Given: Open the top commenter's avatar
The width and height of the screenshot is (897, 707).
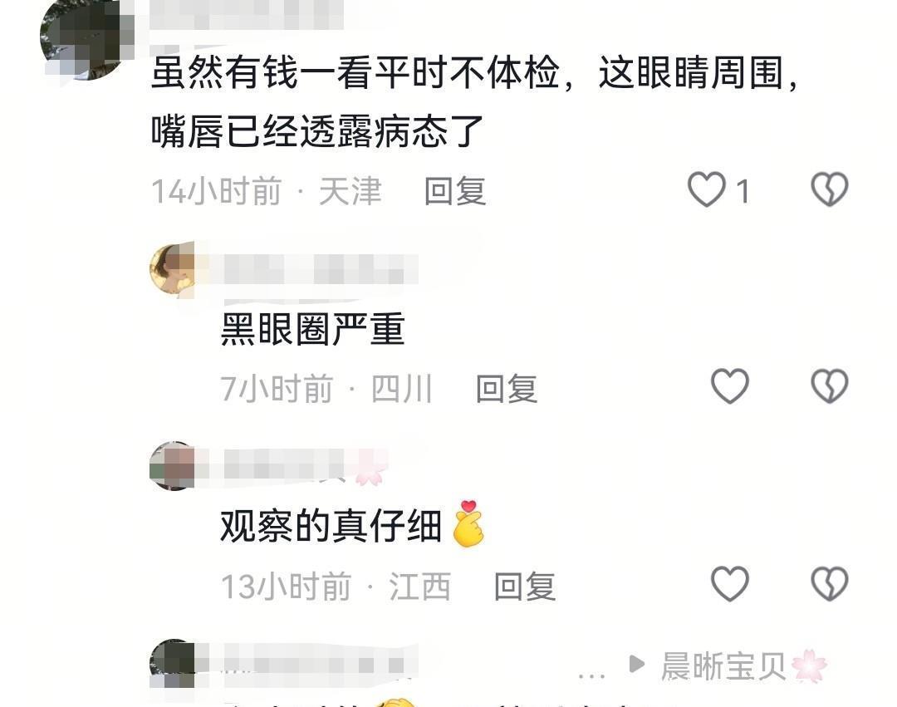Looking at the screenshot, I should [x=86, y=40].
